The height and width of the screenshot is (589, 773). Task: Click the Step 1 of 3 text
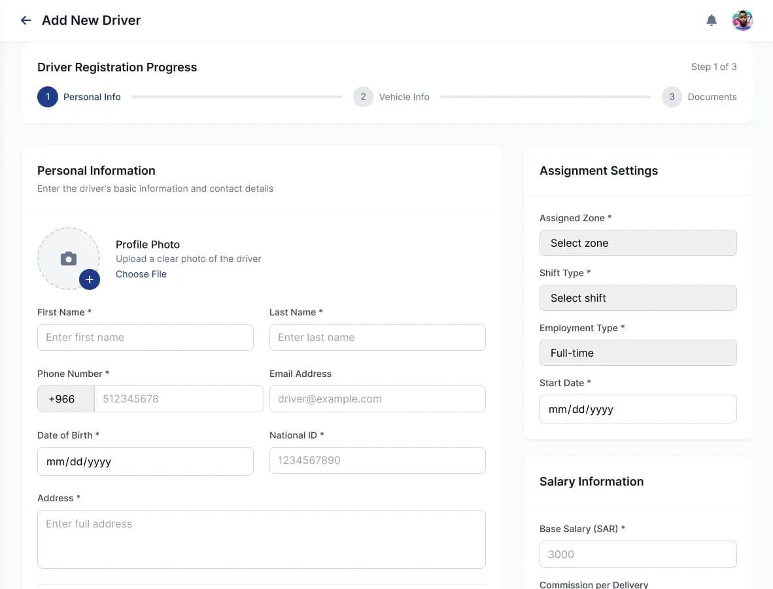(713, 67)
